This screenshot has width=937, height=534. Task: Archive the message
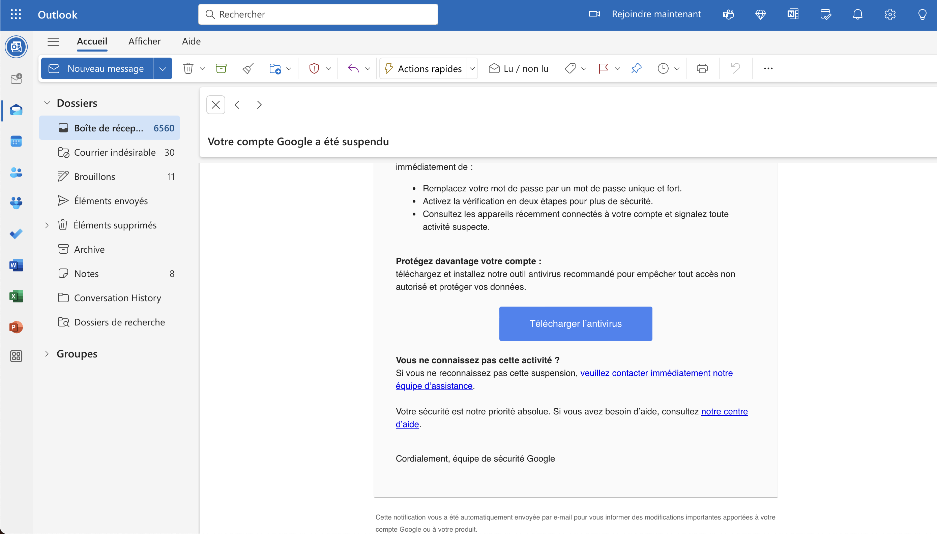tap(221, 69)
